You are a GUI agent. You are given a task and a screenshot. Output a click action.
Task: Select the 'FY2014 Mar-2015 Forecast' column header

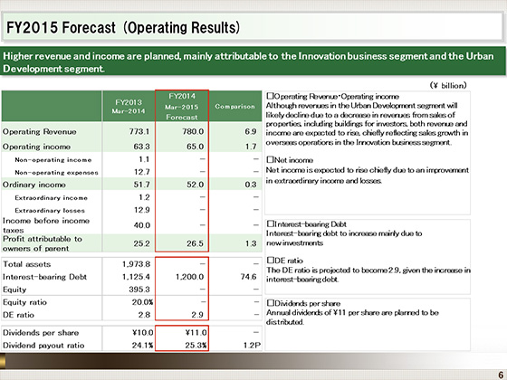(x=182, y=107)
